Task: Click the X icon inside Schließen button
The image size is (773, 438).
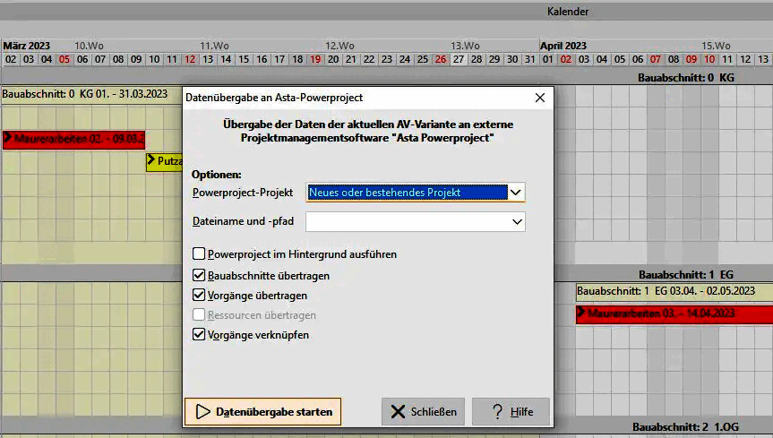Action: (x=398, y=411)
